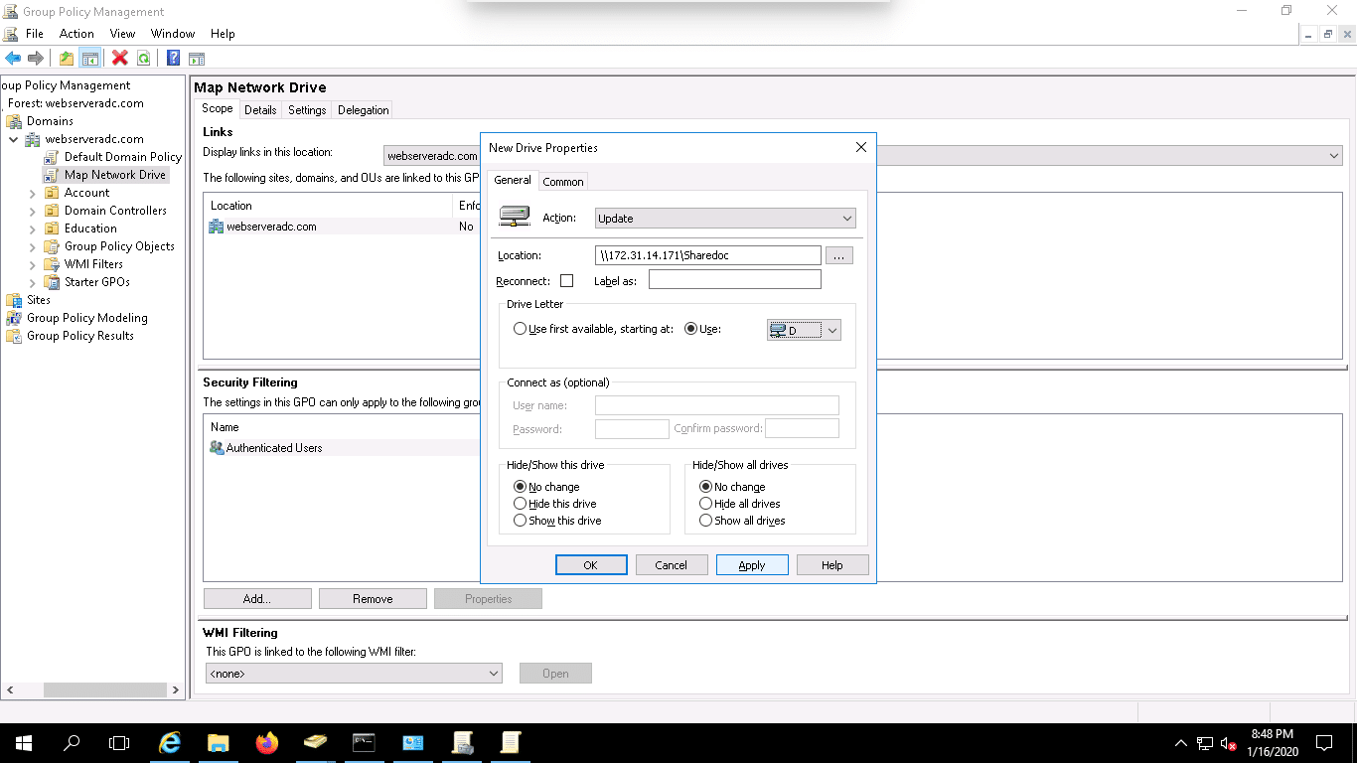Open File Explorer from taskbar

[219, 742]
